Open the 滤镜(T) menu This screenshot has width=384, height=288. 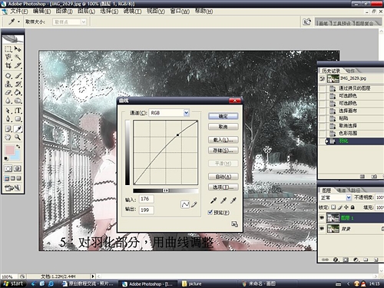[x=132, y=12]
